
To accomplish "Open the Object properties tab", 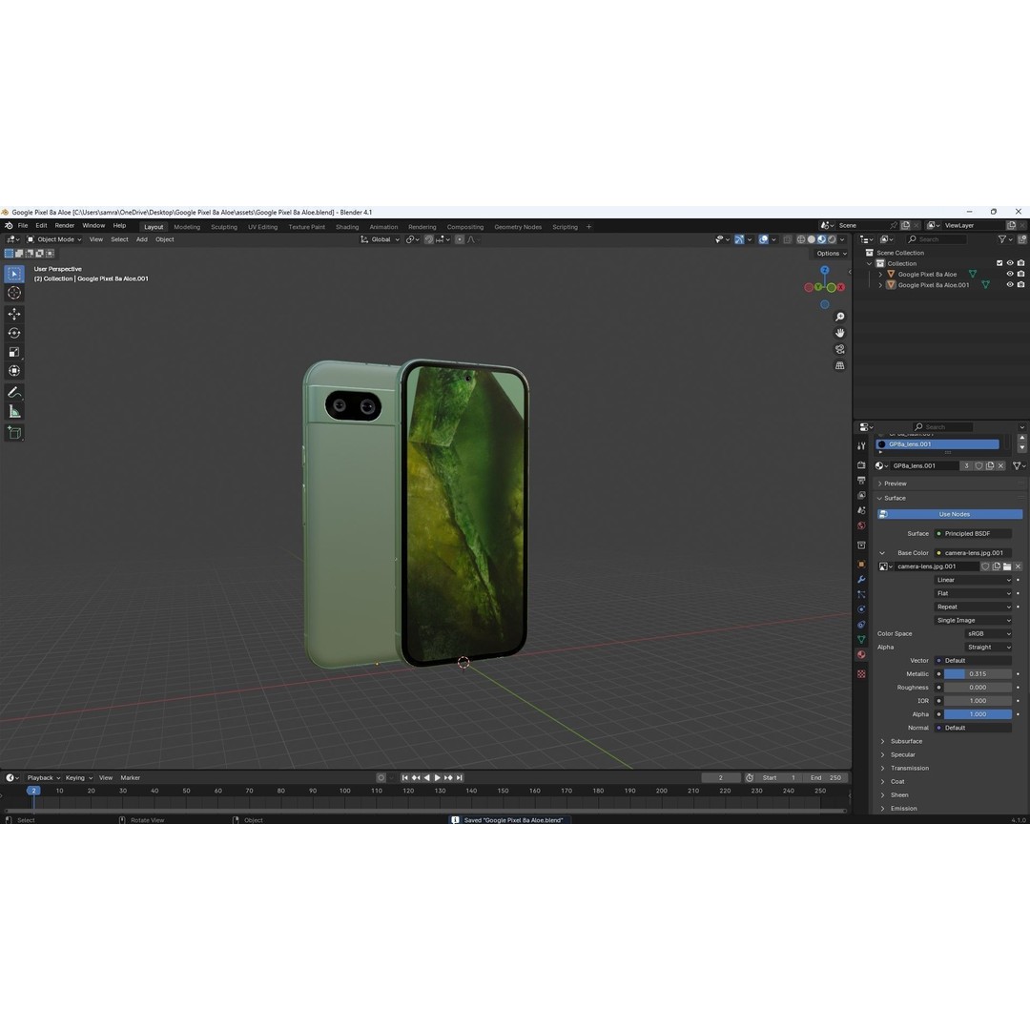I will coord(861,565).
